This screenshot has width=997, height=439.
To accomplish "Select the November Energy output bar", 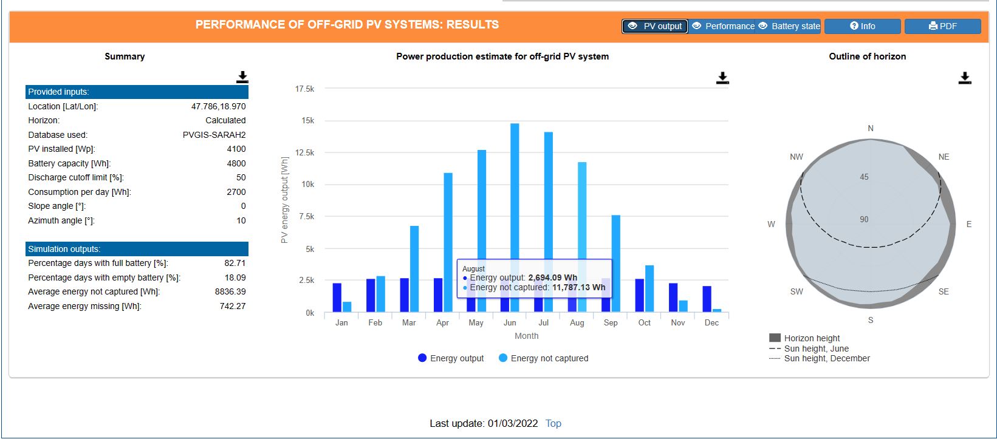I will pyautogui.click(x=673, y=298).
